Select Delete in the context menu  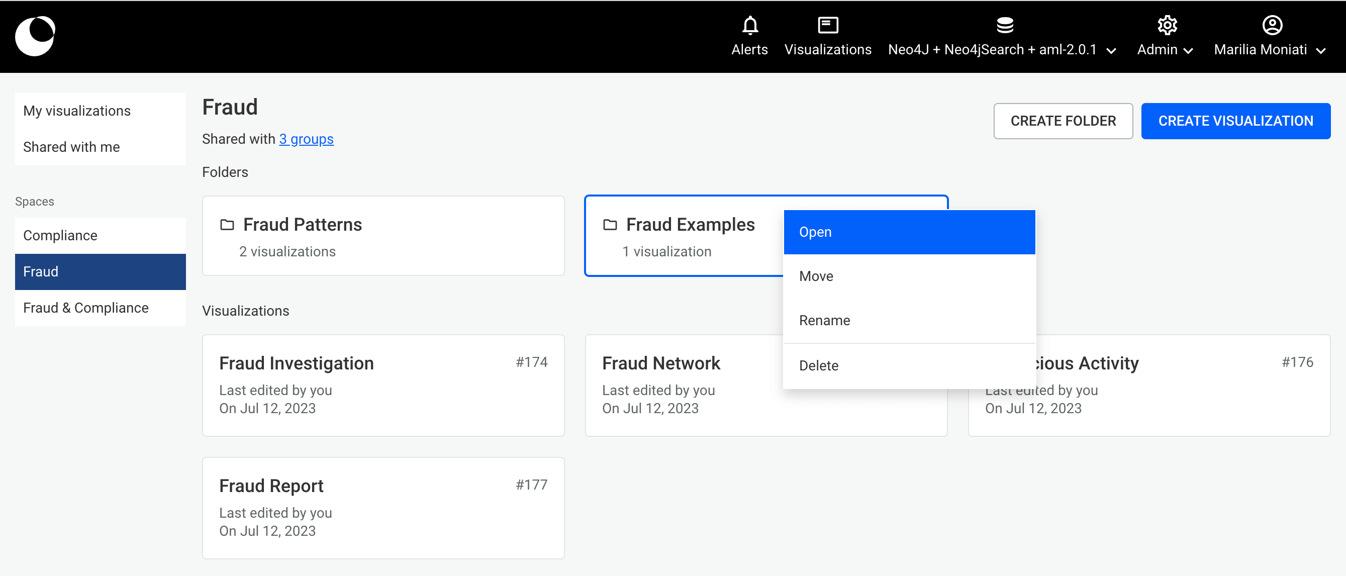click(909, 365)
